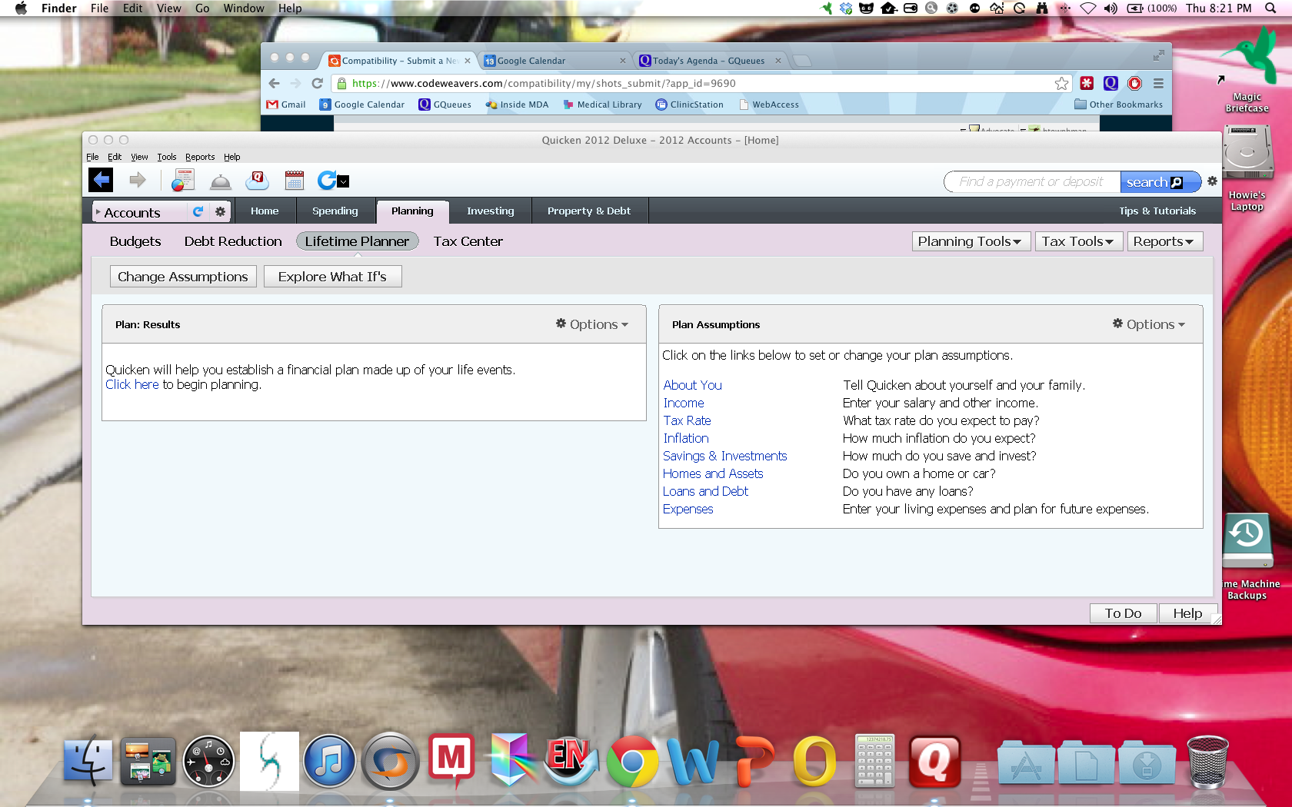Open EndNote from the Dock
Viewport: 1292px width, 807px height.
pos(571,762)
